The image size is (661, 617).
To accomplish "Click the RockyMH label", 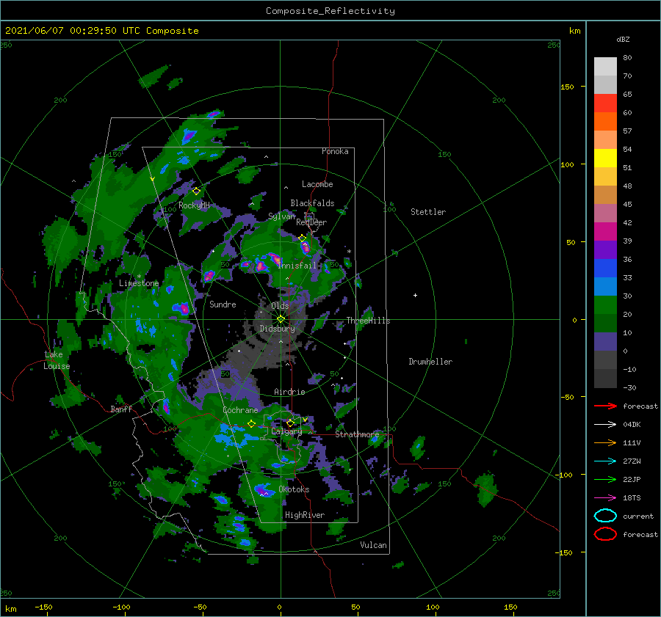I will (x=194, y=205).
